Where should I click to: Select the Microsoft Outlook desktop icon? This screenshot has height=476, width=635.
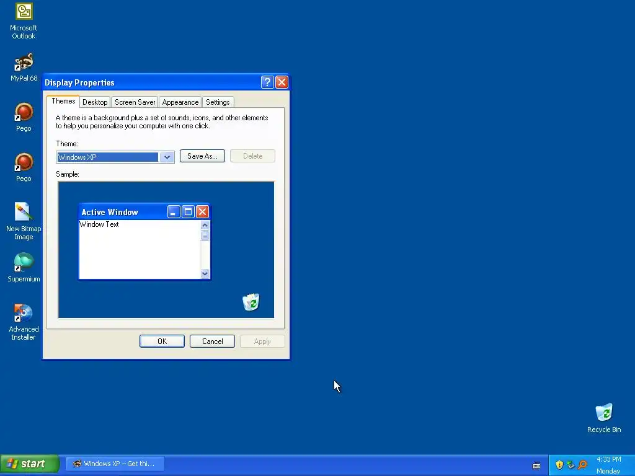click(24, 21)
